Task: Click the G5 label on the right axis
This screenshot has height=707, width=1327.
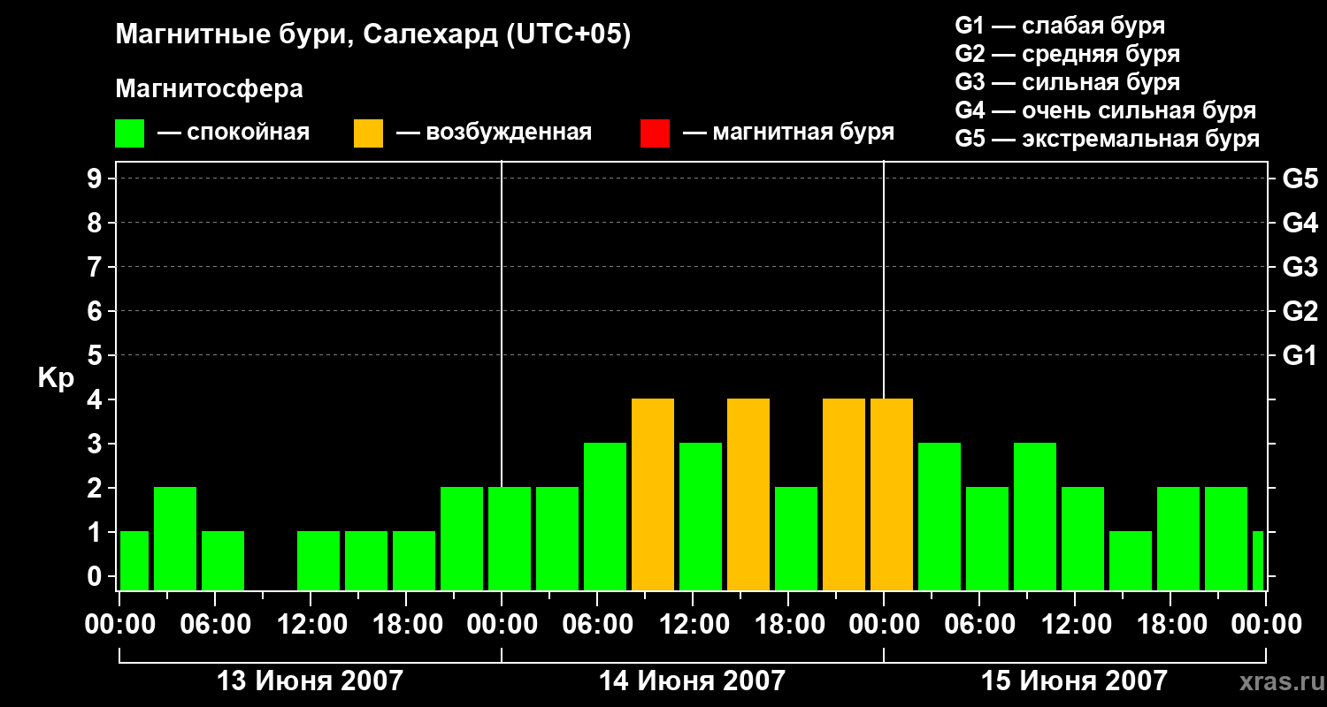Action: click(x=1300, y=179)
